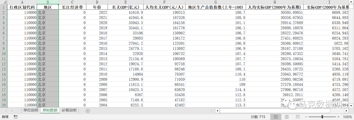Click real GDP cell 5822.08
This screenshot has height=120, width=354.
pos(326,43)
